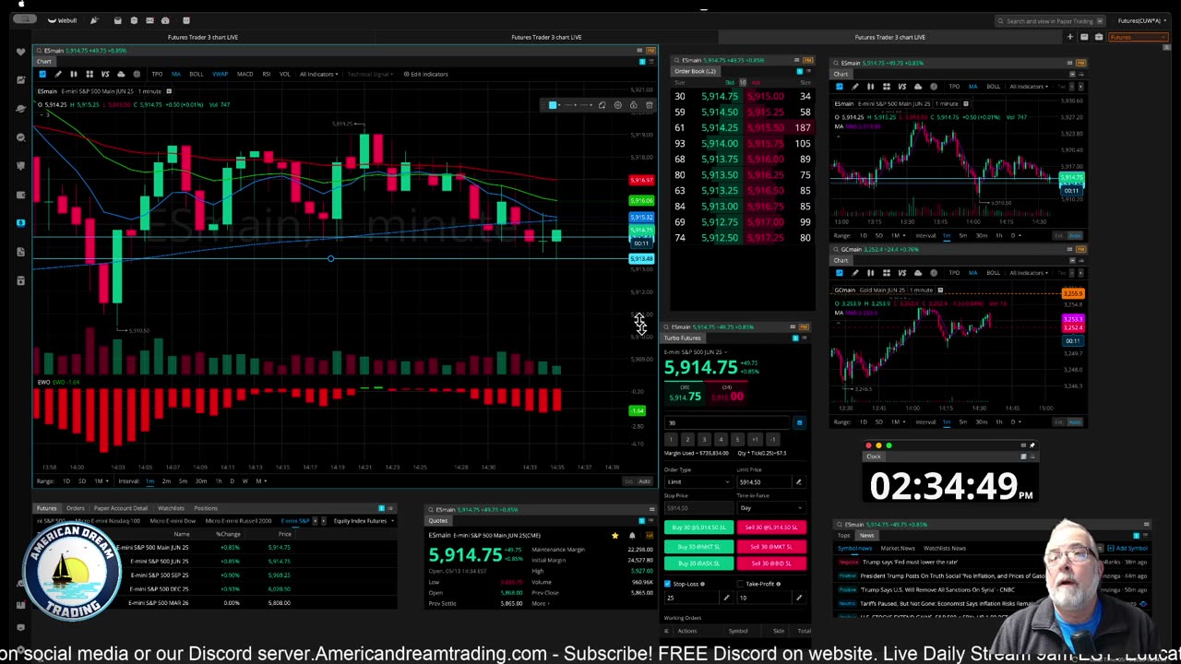Click the paper trading search box
Image resolution: width=1181 pixels, height=664 pixels.
point(1052,20)
